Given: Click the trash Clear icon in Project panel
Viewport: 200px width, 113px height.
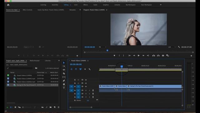Looking at the screenshot, I should 58,107.
